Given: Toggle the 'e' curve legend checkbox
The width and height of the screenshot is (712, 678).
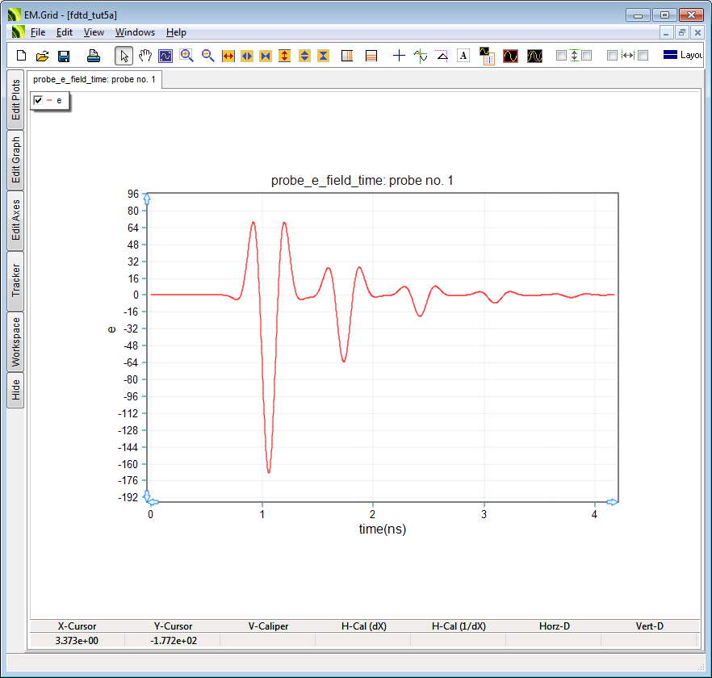Looking at the screenshot, I should (38, 100).
